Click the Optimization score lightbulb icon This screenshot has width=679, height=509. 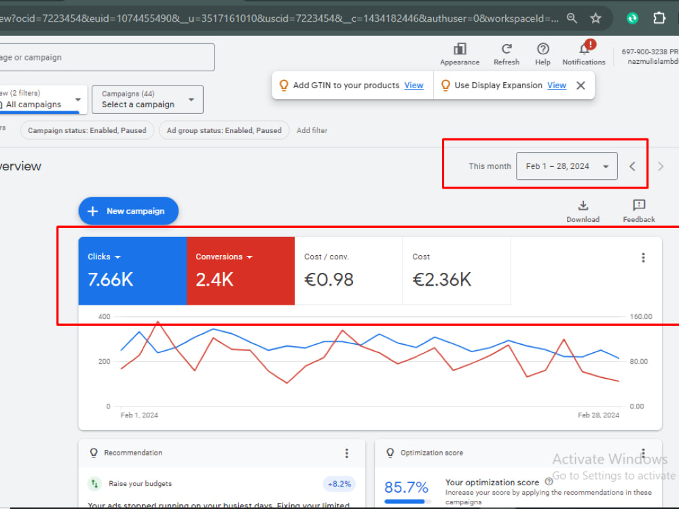[390, 453]
